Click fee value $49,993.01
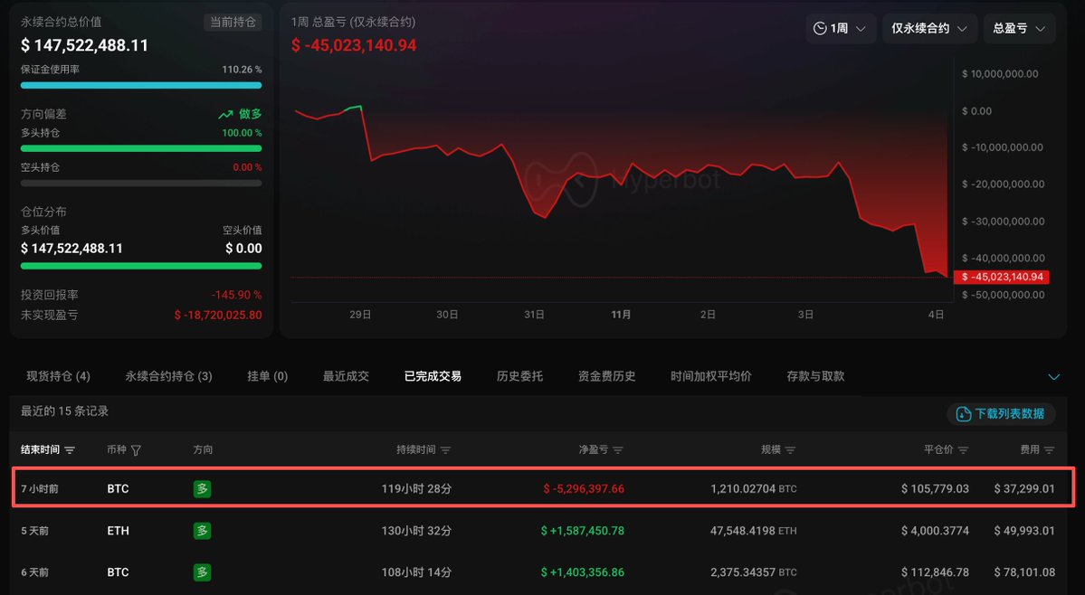 [x=1024, y=531]
